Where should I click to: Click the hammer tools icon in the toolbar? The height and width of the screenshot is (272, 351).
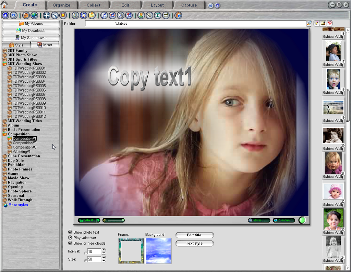pyautogui.click(x=55, y=15)
